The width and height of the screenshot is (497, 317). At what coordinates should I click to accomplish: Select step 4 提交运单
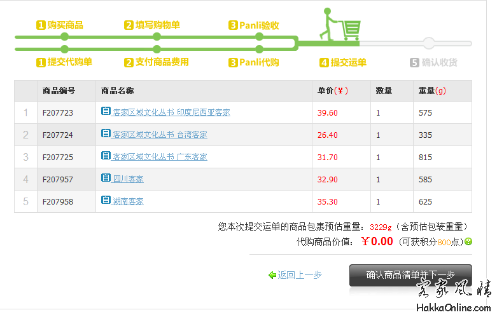(x=342, y=62)
